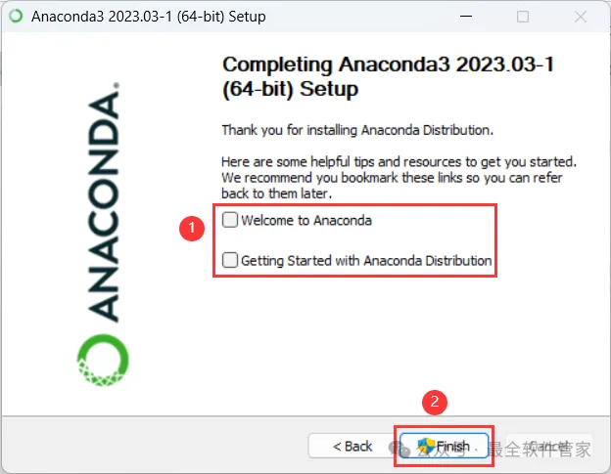Click the Finish button
The image size is (611, 474).
point(444,446)
